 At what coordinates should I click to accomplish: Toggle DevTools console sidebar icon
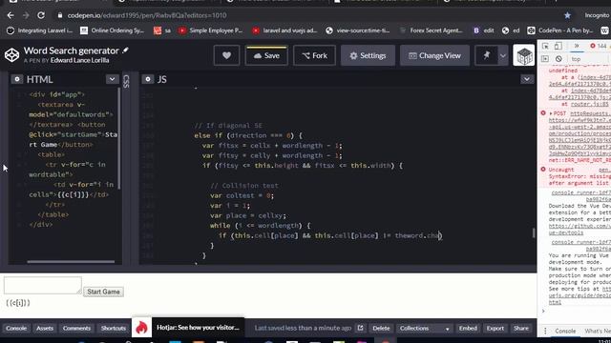(x=545, y=59)
